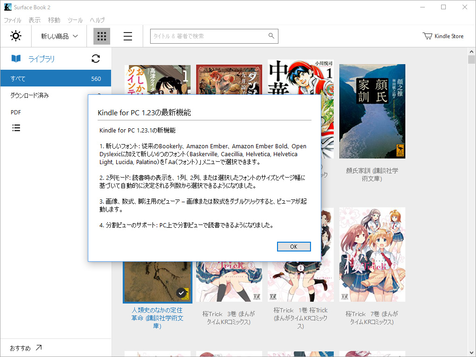Sync the library with the refresh icon
This screenshot has height=357, width=476.
pyautogui.click(x=95, y=59)
